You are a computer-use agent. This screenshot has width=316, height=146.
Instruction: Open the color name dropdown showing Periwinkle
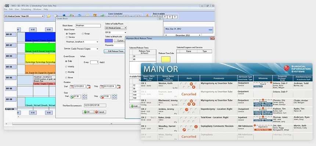tap(115, 45)
